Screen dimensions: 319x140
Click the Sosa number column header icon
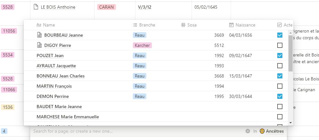tap(183, 25)
